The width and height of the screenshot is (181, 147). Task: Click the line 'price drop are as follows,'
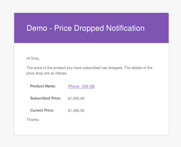pyautogui.click(x=47, y=73)
